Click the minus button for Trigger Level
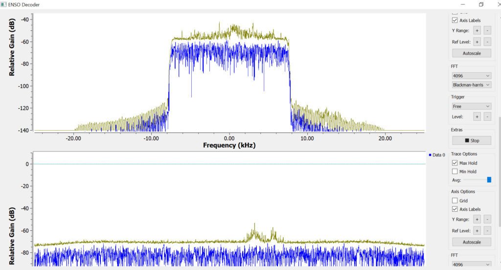Image resolution: width=501 pixels, height=270 pixels. [487, 116]
